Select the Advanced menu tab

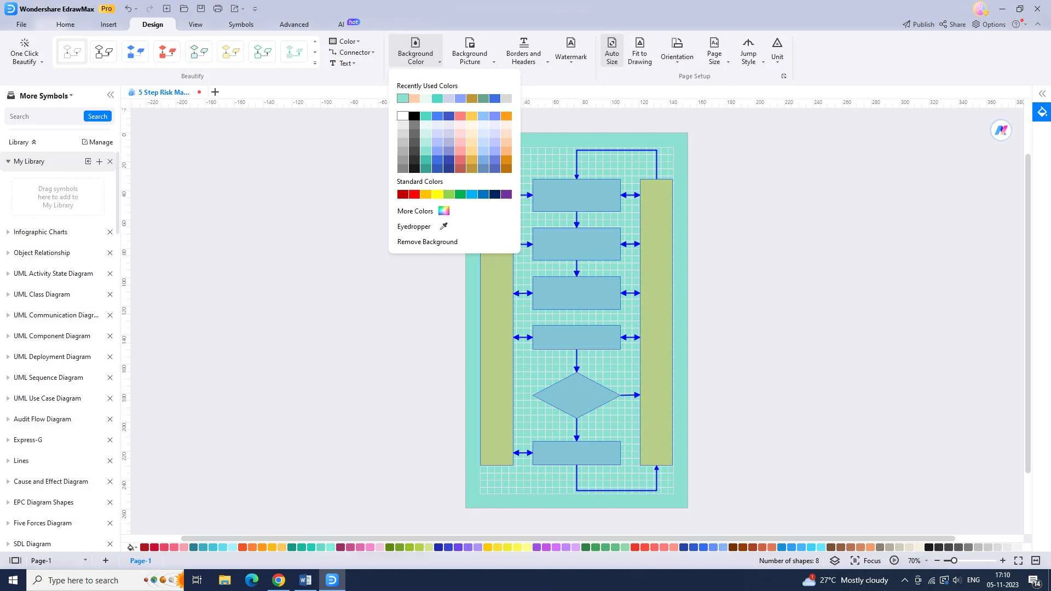(293, 24)
